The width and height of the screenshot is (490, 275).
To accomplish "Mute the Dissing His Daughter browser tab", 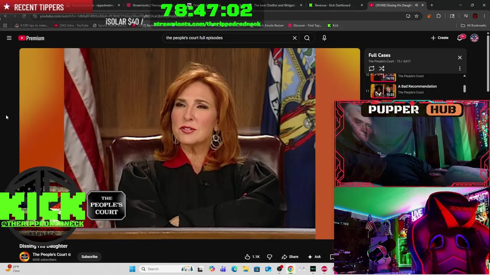I will 416,5.
